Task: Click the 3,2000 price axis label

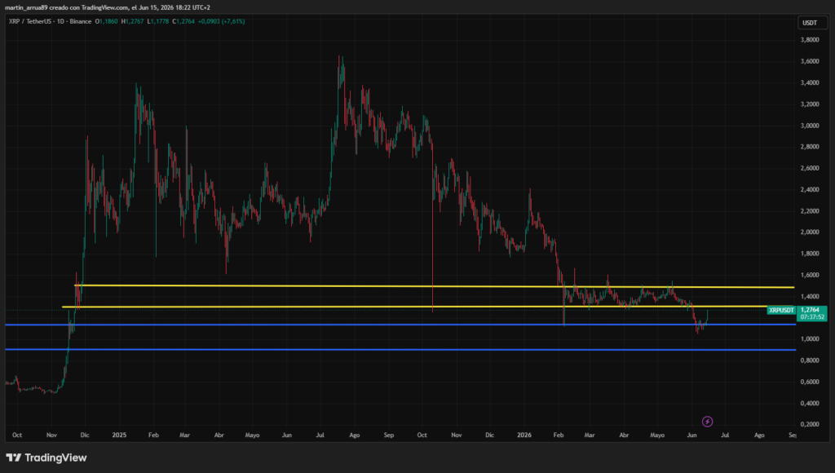Action: coord(810,104)
